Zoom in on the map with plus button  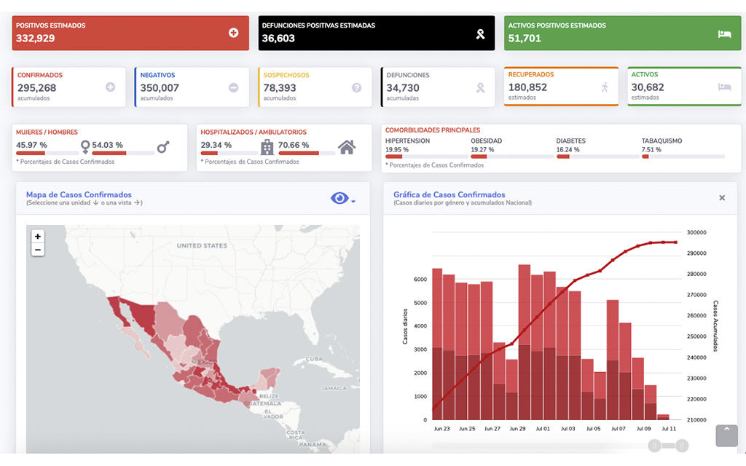pyautogui.click(x=38, y=236)
